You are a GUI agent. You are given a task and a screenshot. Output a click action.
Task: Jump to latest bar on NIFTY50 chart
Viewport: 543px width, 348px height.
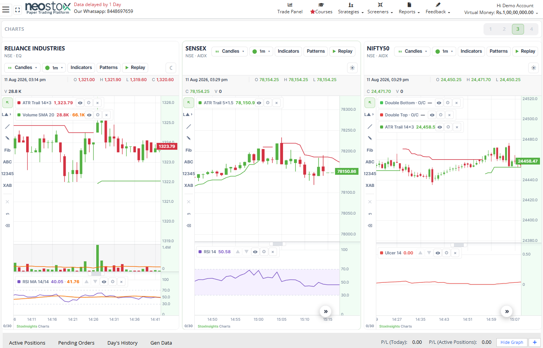point(507,311)
